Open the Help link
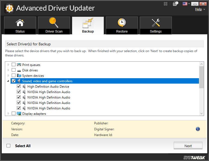The height and width of the screenshot is (161, 209). tap(198, 9)
